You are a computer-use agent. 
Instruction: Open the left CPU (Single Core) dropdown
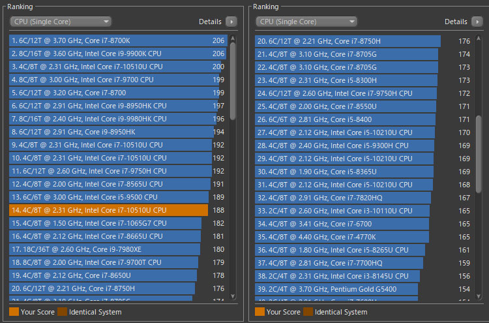tap(61, 22)
